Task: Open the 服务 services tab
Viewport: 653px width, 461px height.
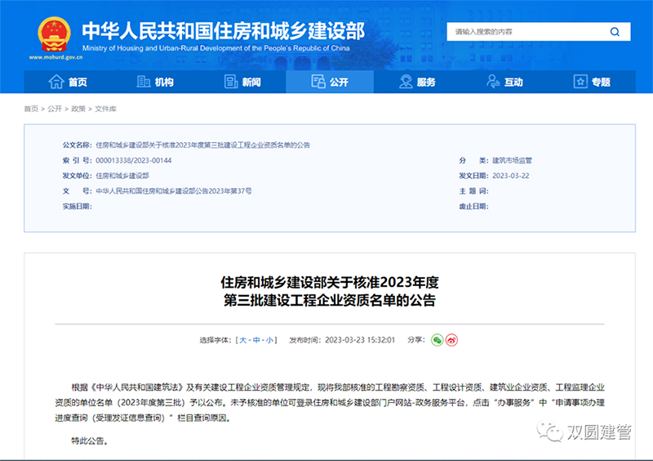Action: click(417, 82)
